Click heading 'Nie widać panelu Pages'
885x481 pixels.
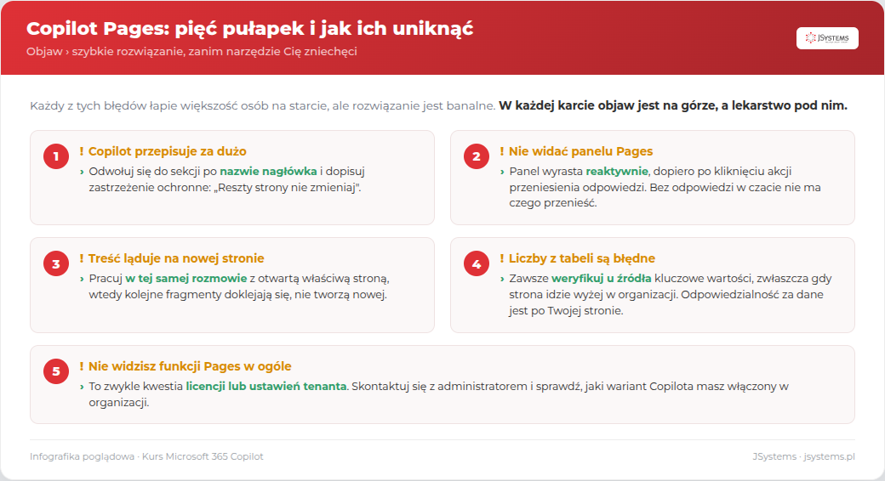click(x=580, y=151)
